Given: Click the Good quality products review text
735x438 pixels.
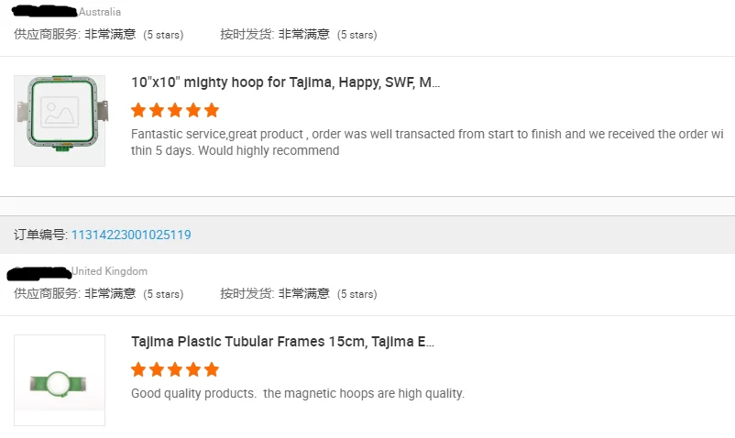Looking at the screenshot, I should (298, 393).
